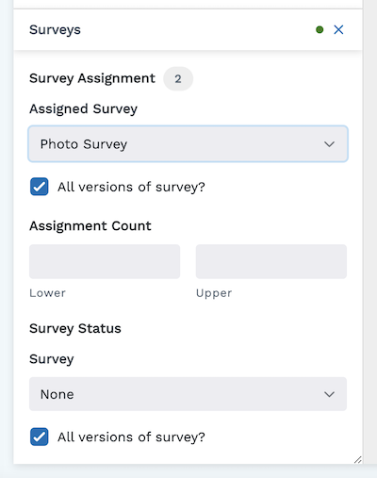Focus the Lower assignment count field
This screenshot has width=377, height=478.
[105, 261]
